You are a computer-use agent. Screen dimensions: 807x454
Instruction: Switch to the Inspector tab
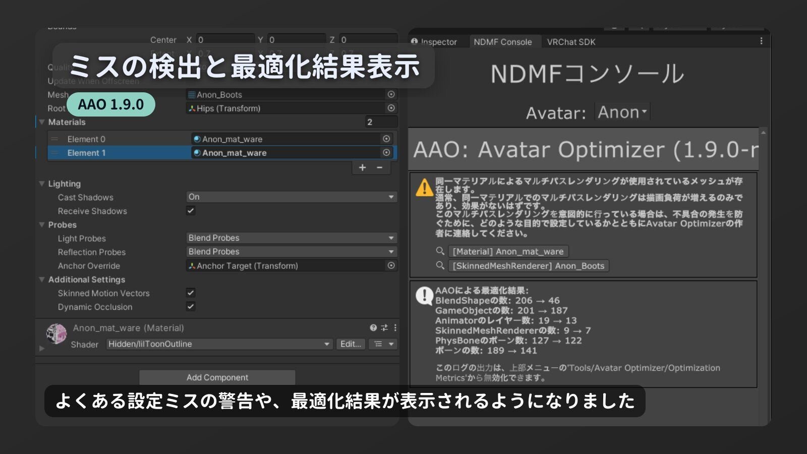point(435,42)
